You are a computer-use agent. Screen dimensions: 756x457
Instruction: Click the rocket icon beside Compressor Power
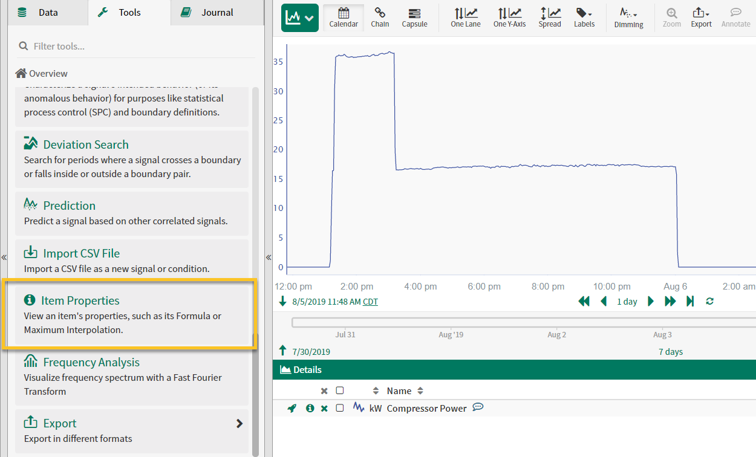point(292,409)
